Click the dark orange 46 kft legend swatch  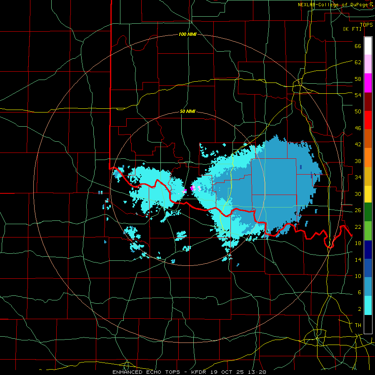click(368, 139)
